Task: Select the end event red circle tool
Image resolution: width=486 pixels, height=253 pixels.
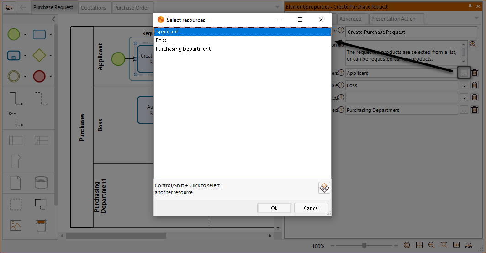Action: coord(39,76)
